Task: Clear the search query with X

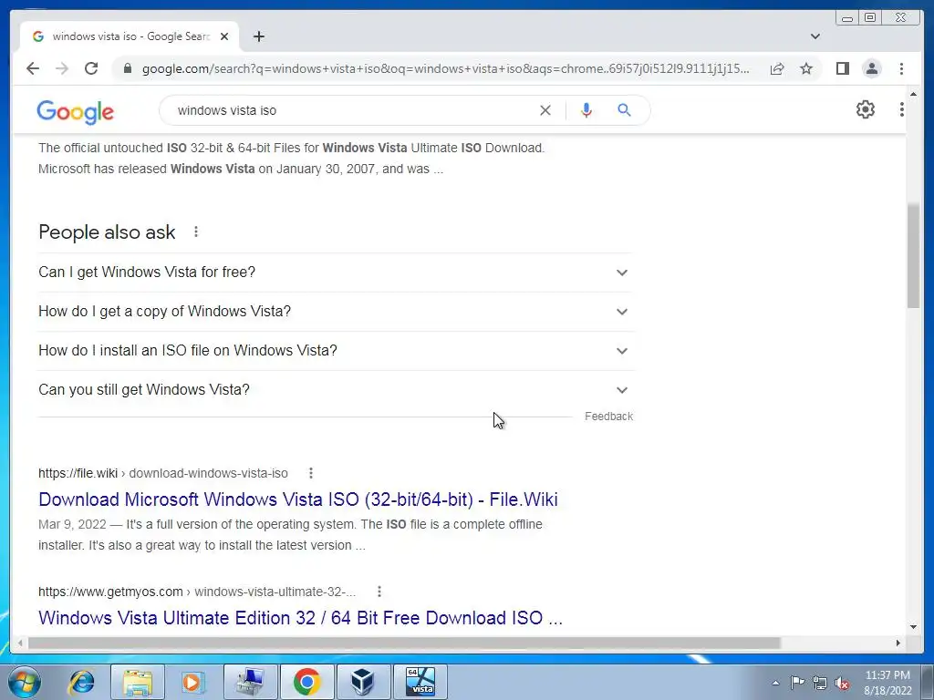Action: [x=545, y=110]
